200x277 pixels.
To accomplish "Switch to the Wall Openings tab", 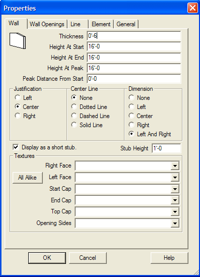I will click(x=47, y=24).
